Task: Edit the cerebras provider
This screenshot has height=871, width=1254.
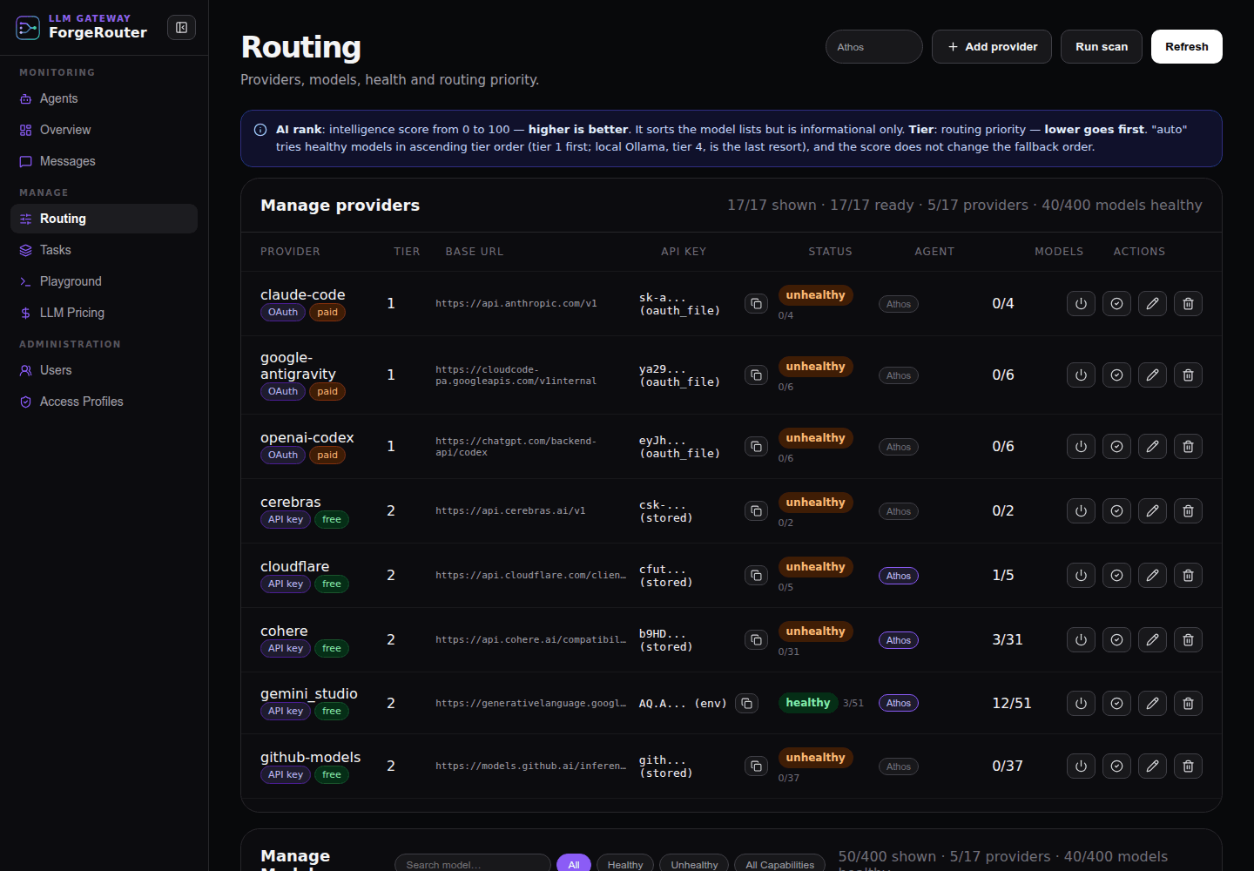Action: (1152, 511)
